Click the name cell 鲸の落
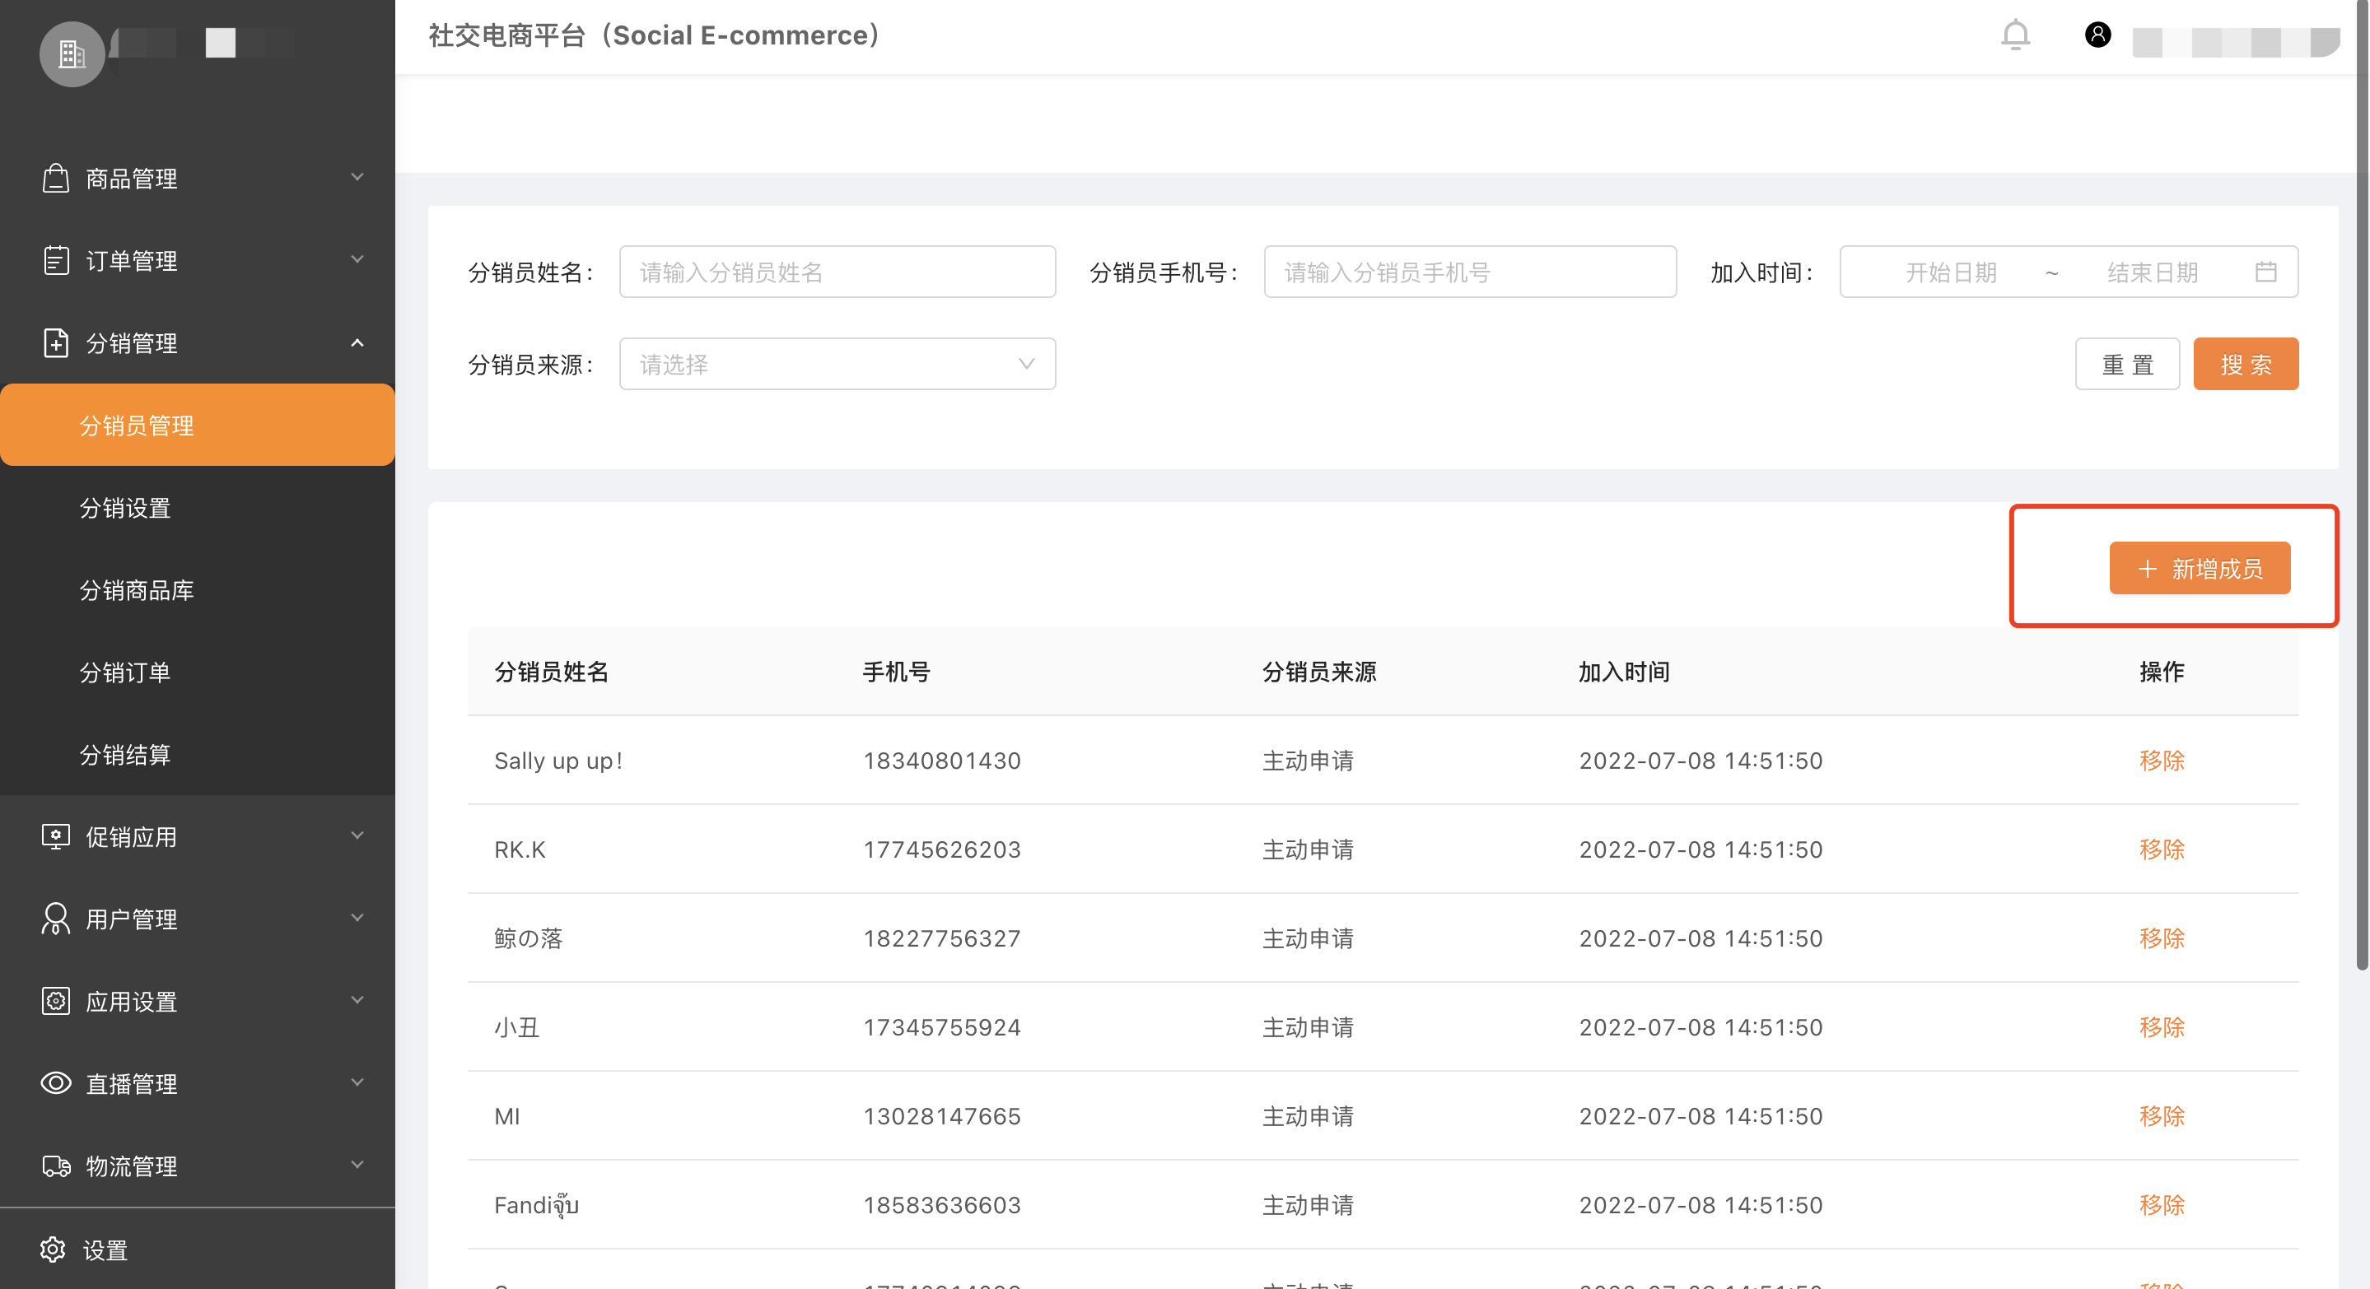The height and width of the screenshot is (1289, 2370). click(x=528, y=938)
